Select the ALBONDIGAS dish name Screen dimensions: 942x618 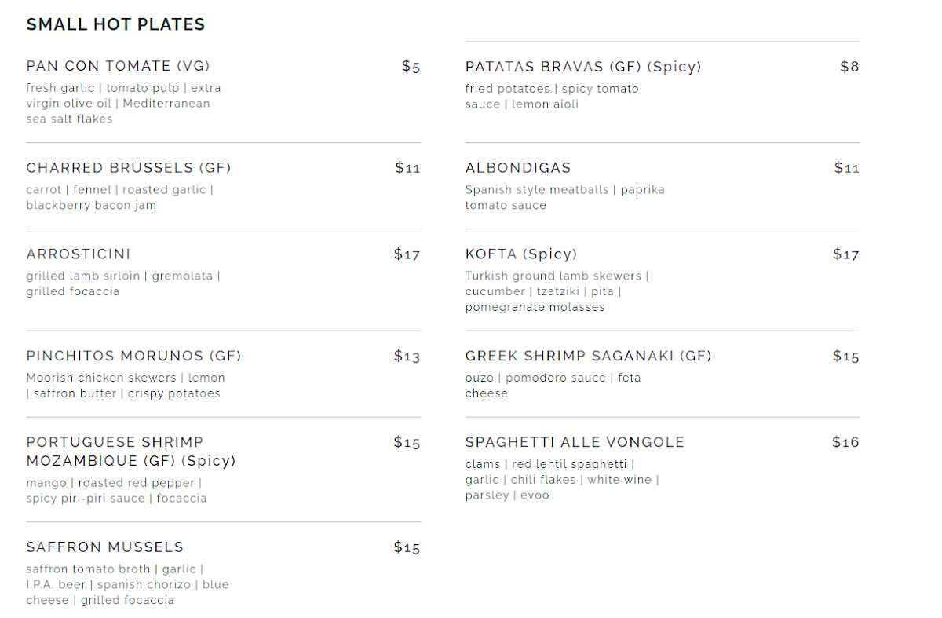518,168
